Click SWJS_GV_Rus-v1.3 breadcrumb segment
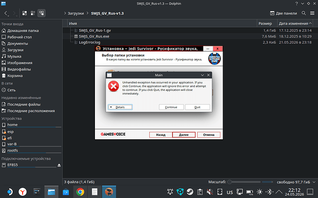This screenshot has height=198, width=318. click(x=107, y=13)
